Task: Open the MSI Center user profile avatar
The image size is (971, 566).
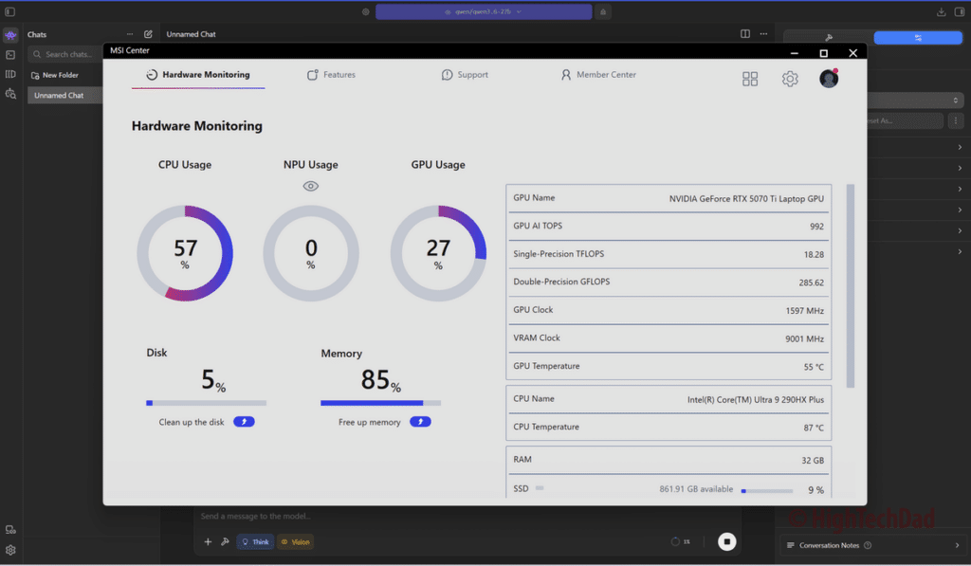Action: click(829, 78)
